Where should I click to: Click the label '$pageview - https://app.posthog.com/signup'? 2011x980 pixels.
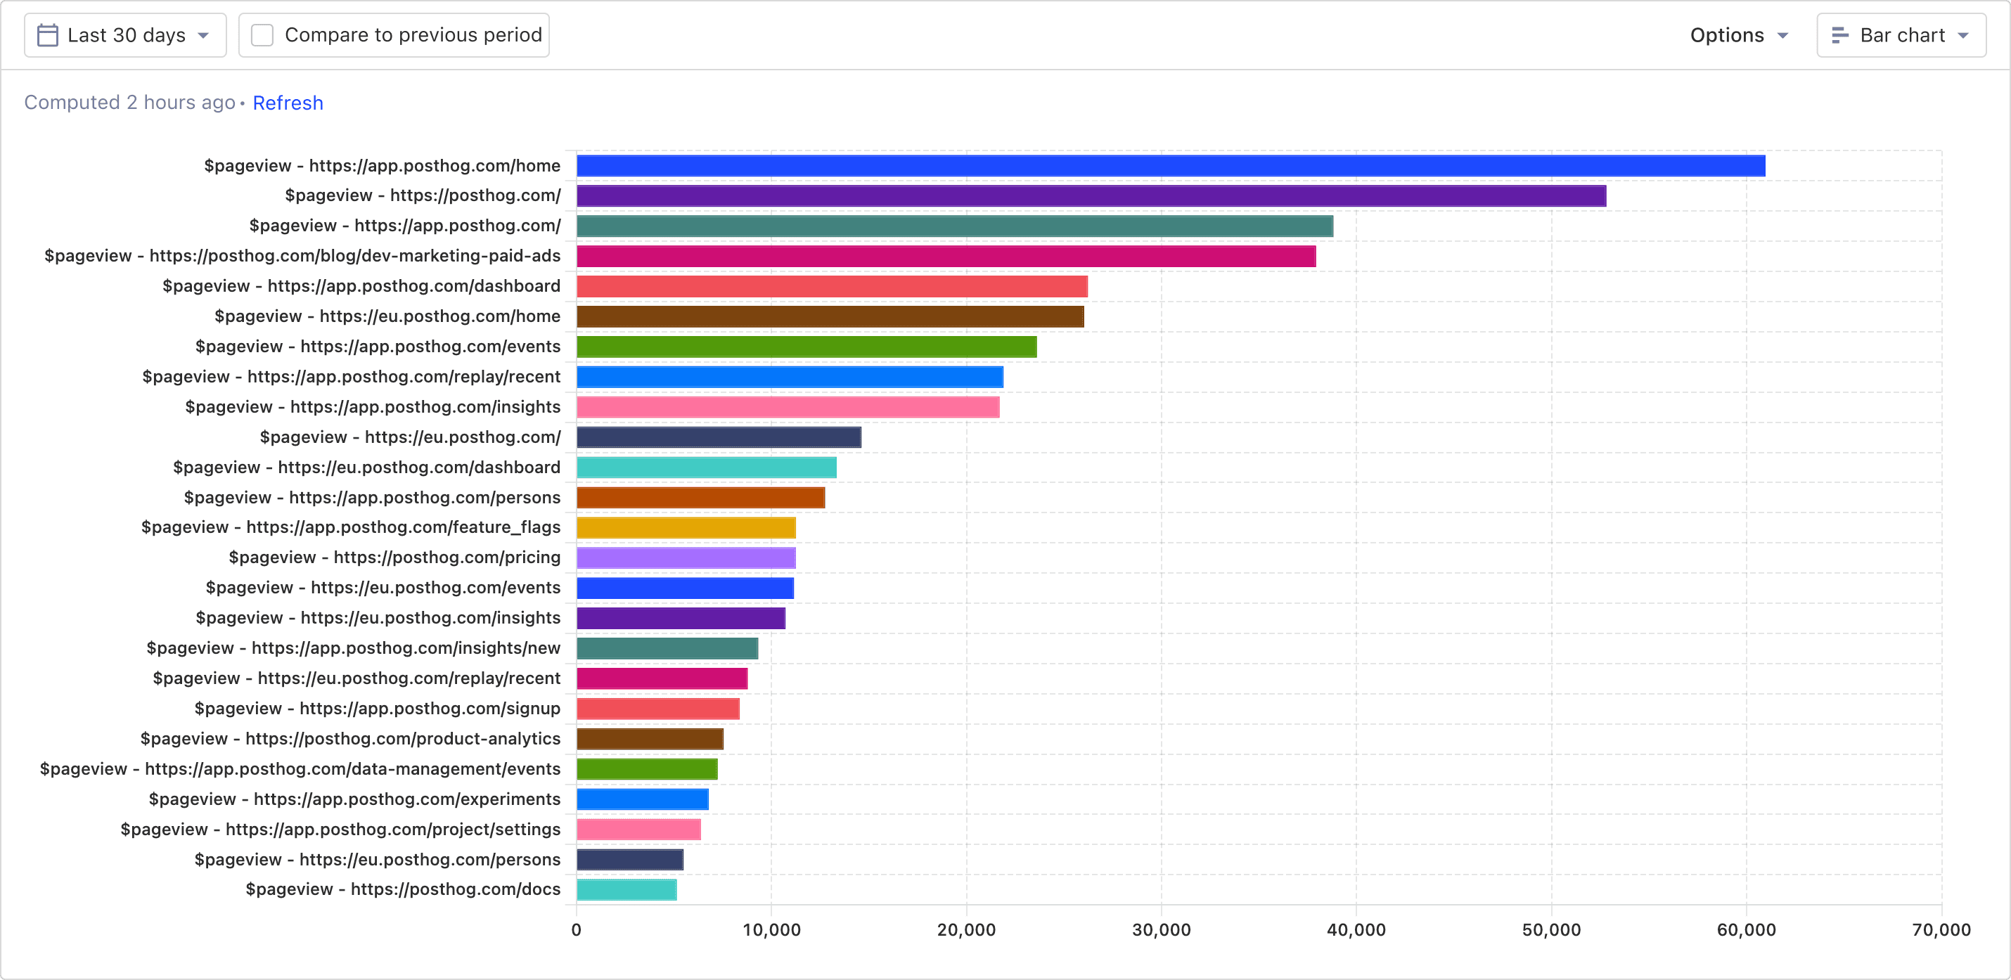point(377,709)
